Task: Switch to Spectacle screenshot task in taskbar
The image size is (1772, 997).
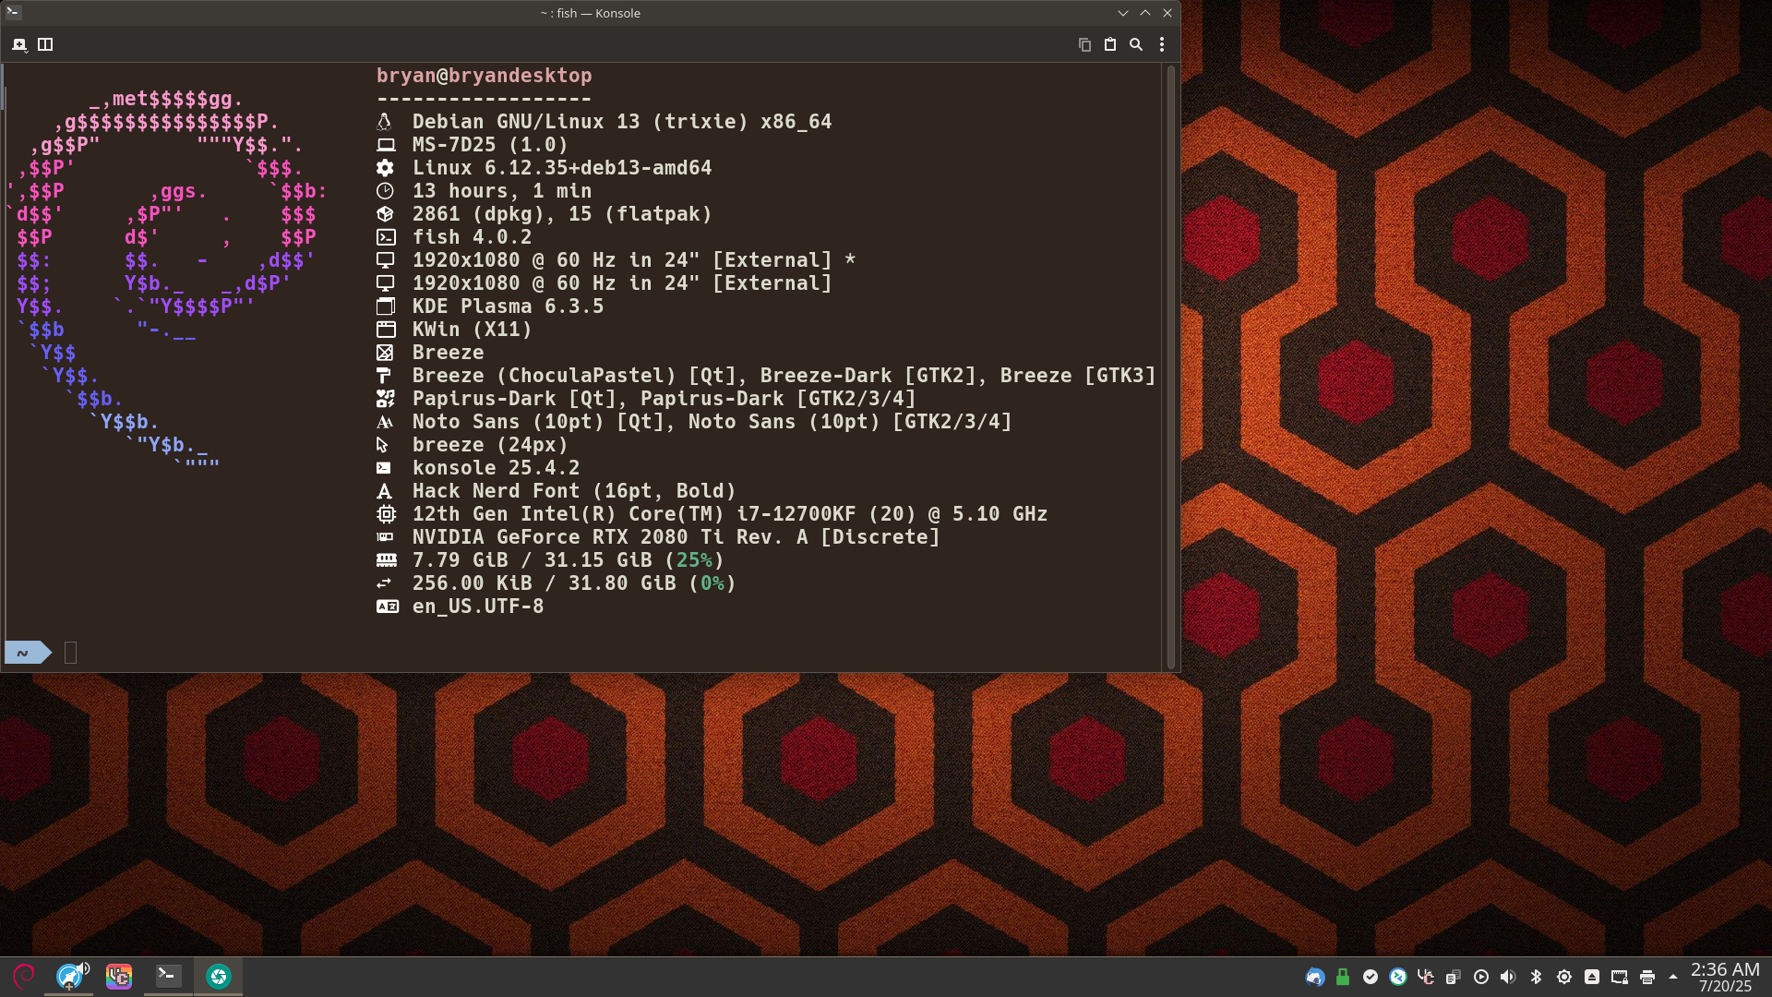Action: pos(219,977)
